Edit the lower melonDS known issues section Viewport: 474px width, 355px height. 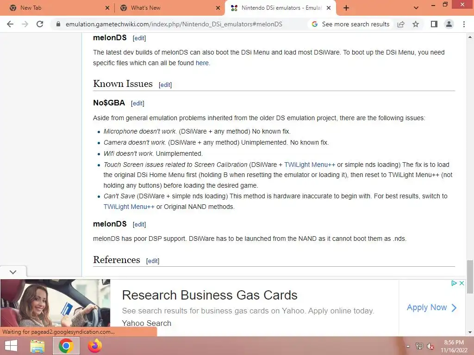[139, 224]
